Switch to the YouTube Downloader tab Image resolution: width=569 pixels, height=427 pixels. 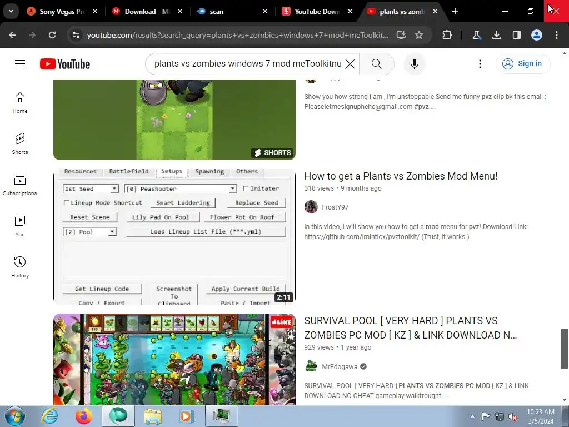pos(317,11)
